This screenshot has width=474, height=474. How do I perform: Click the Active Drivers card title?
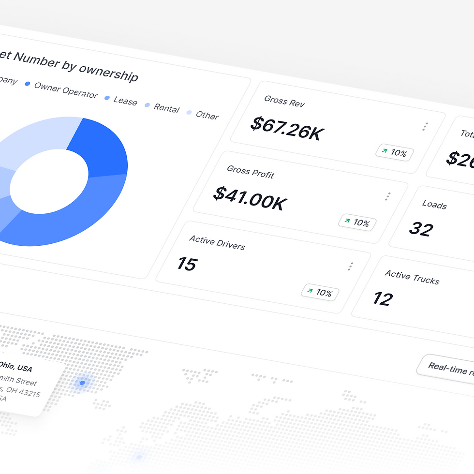(217, 243)
